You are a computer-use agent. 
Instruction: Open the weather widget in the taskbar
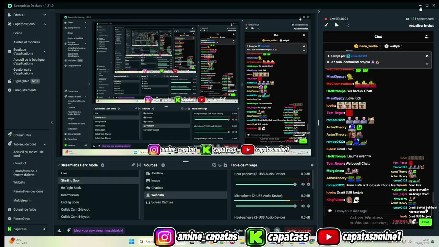pos(19,241)
